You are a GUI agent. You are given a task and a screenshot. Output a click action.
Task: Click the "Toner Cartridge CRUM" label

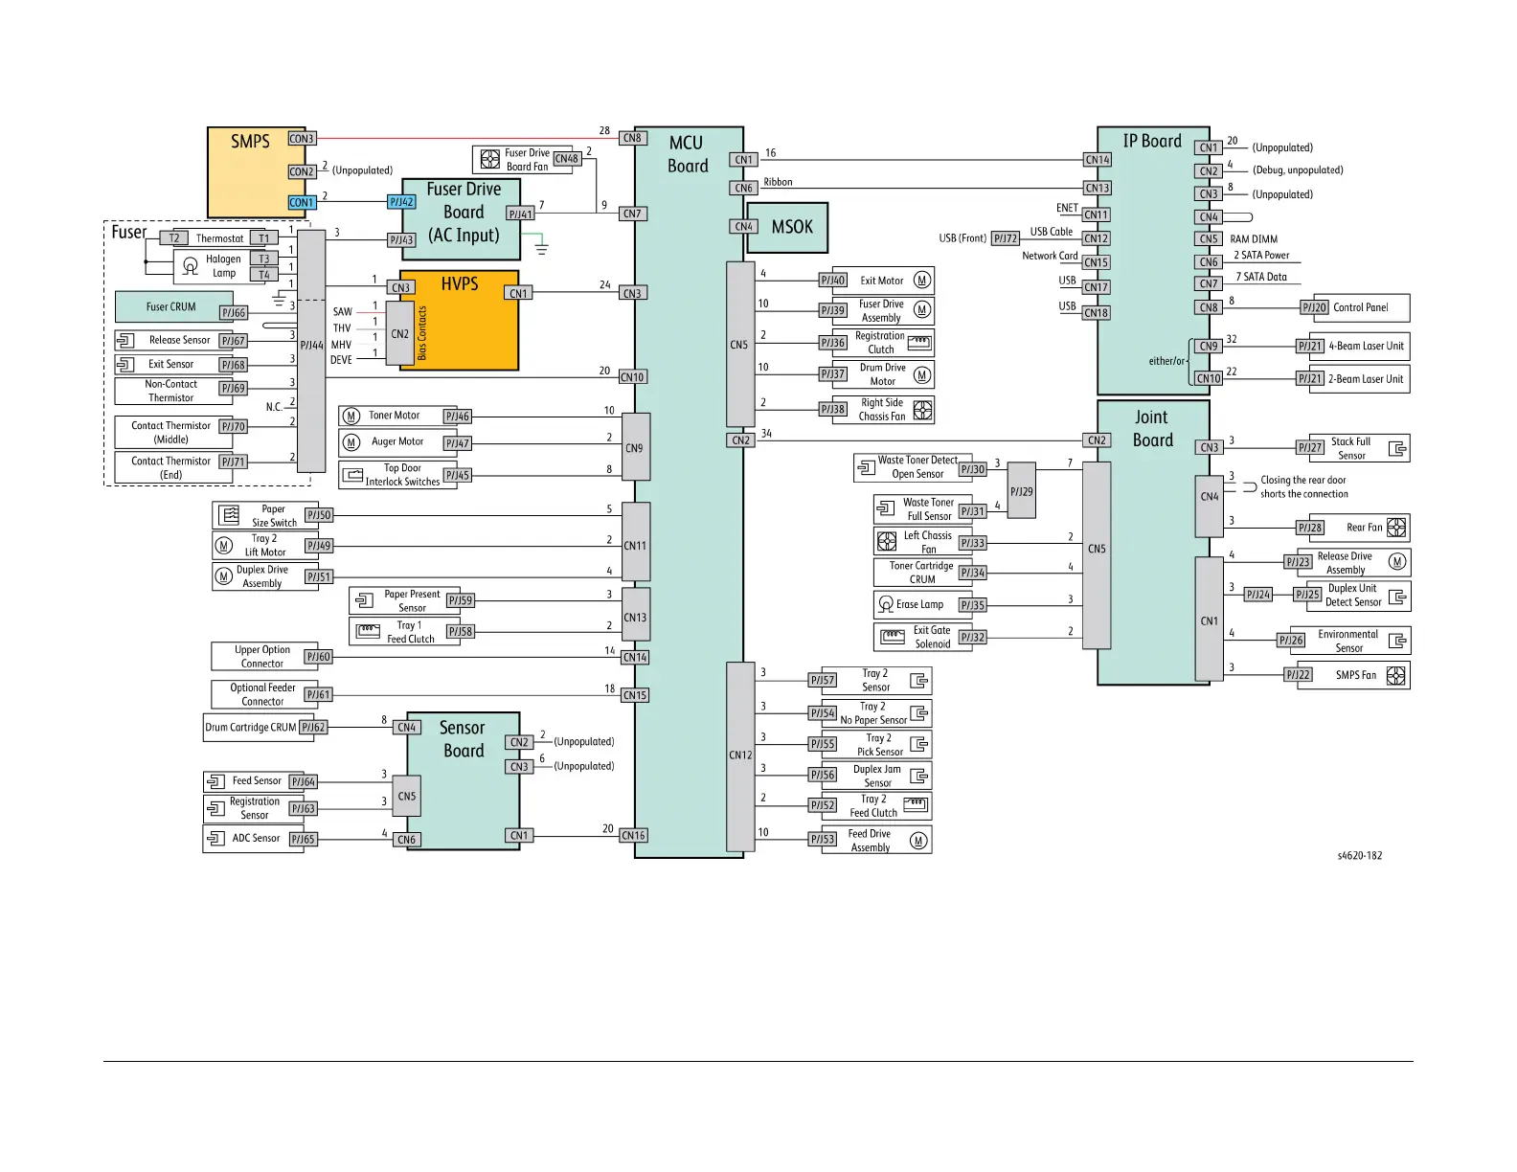coord(921,573)
